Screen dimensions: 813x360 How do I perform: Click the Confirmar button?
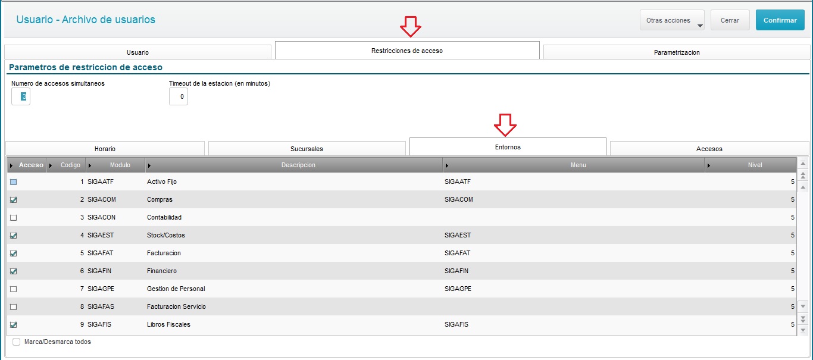pyautogui.click(x=780, y=20)
